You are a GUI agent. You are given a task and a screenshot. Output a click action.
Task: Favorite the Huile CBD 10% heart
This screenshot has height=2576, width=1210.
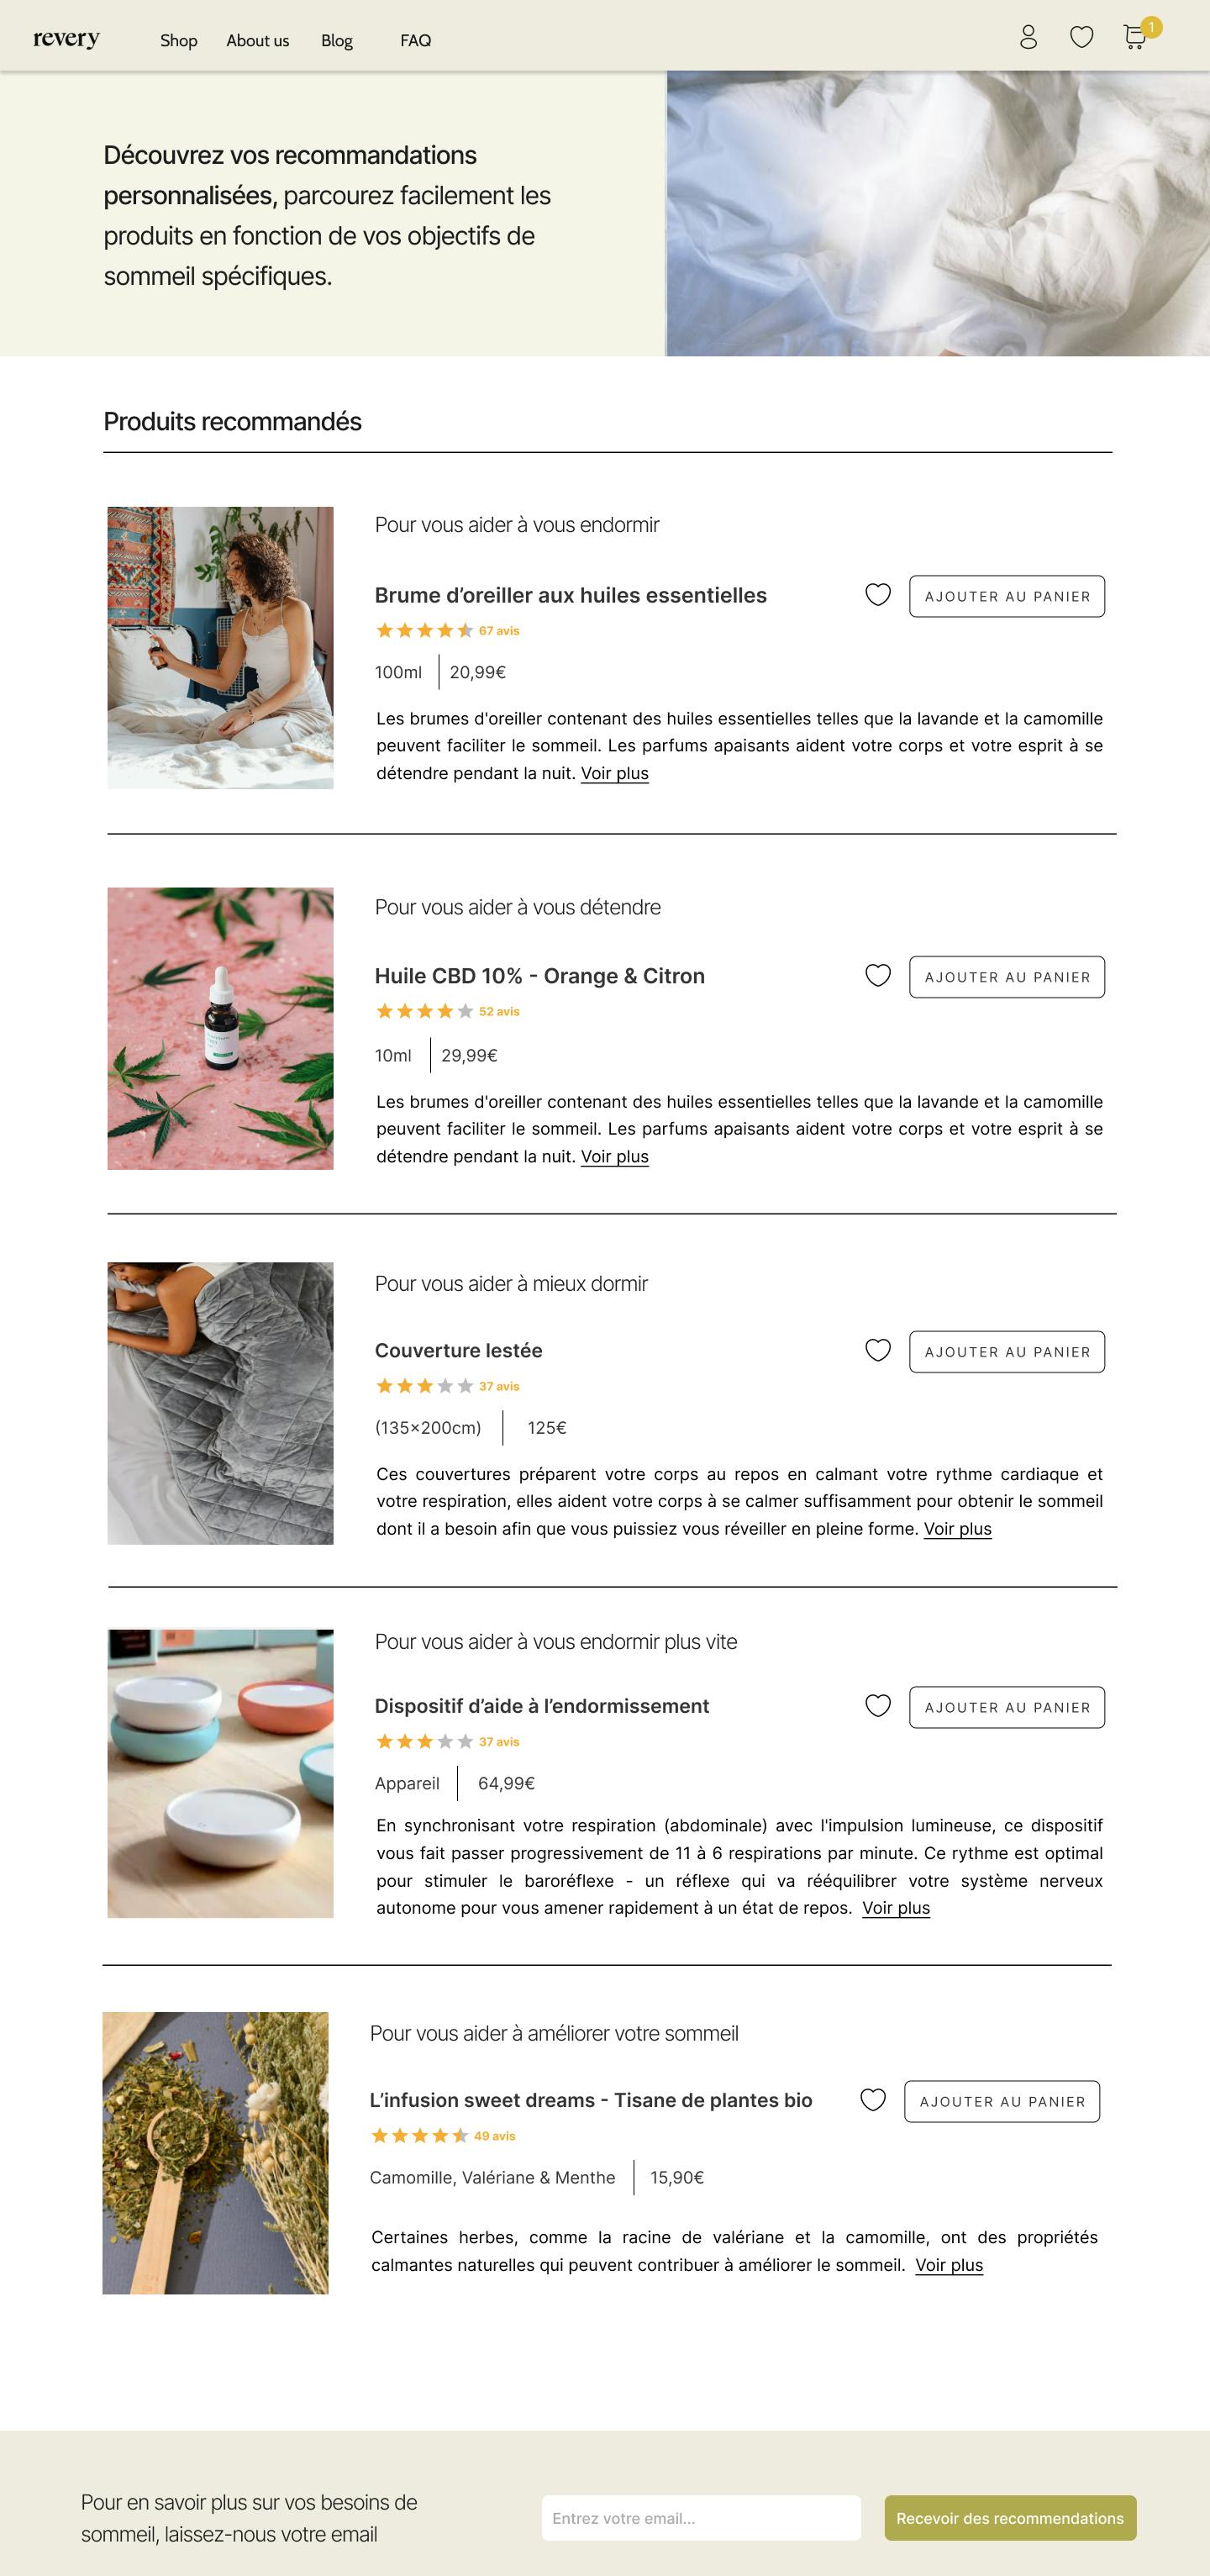click(877, 976)
